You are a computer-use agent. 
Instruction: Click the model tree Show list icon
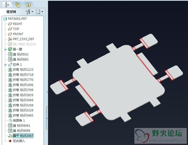click(x=38, y=12)
